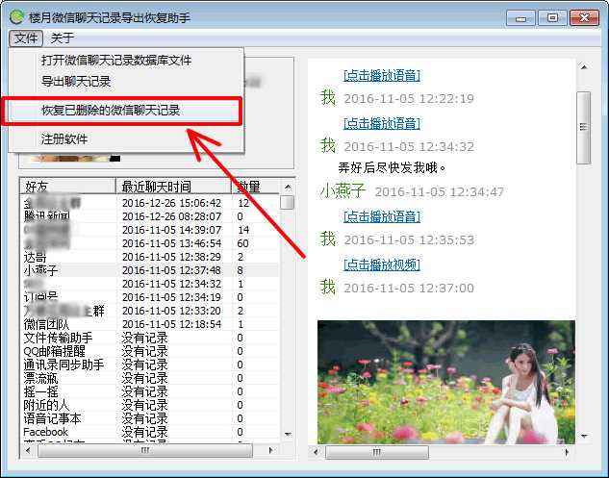Click the 2016-11-05 13:46:54 time cell
Image resolution: width=609 pixels, height=478 pixels.
[x=171, y=243]
